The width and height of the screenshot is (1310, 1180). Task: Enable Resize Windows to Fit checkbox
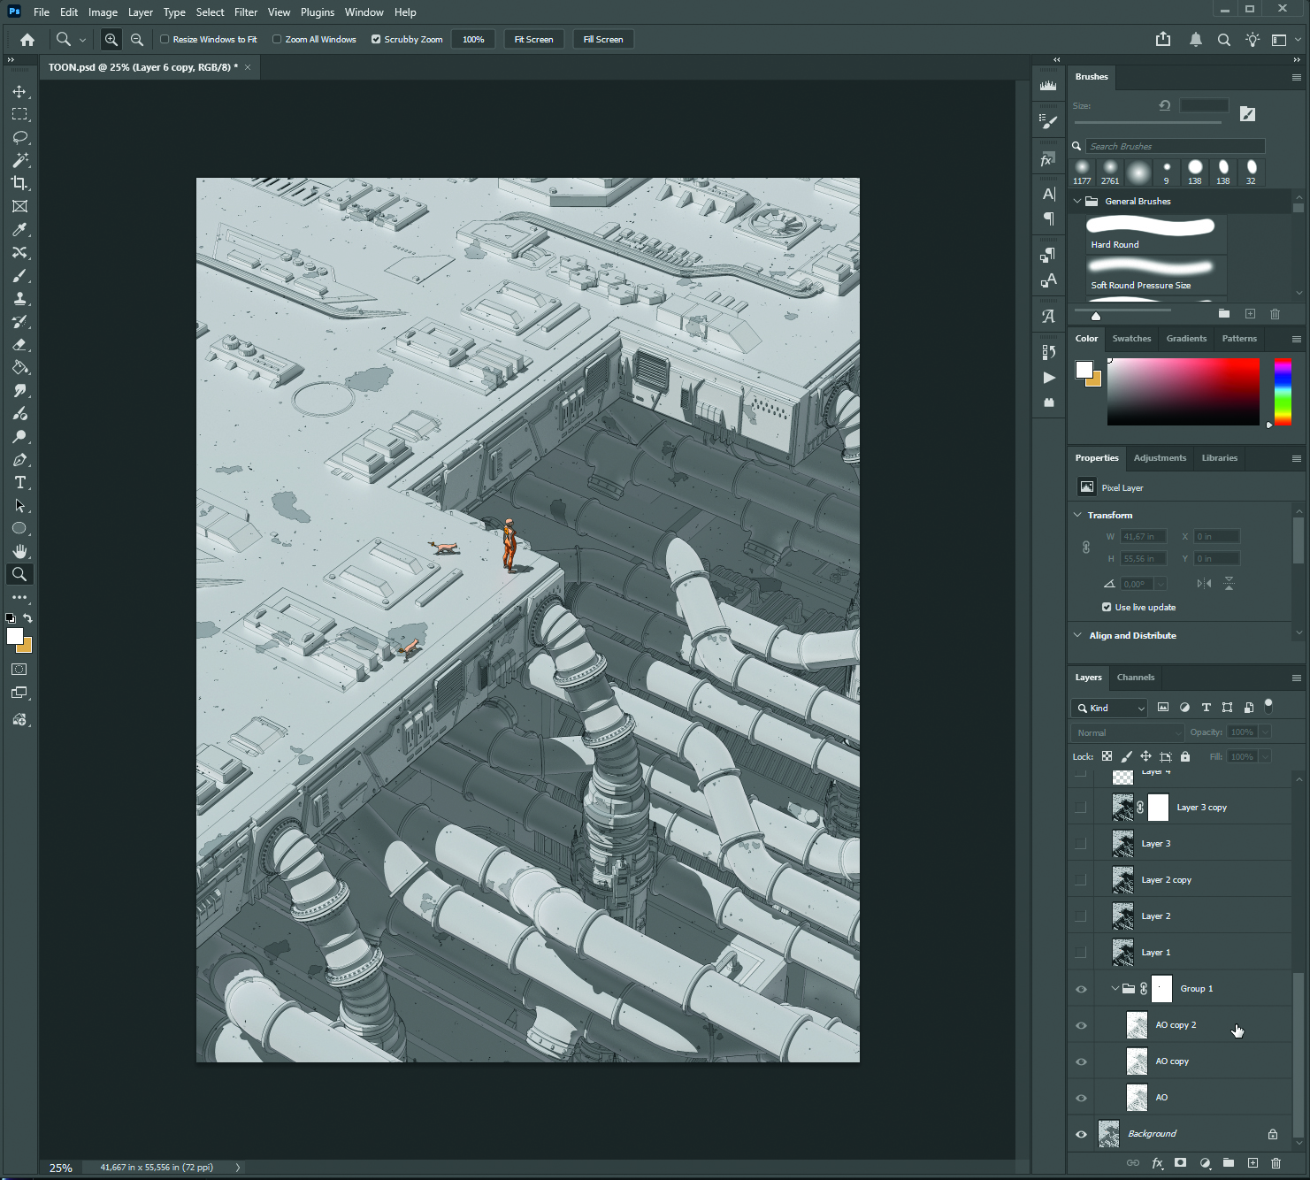pyautogui.click(x=165, y=40)
